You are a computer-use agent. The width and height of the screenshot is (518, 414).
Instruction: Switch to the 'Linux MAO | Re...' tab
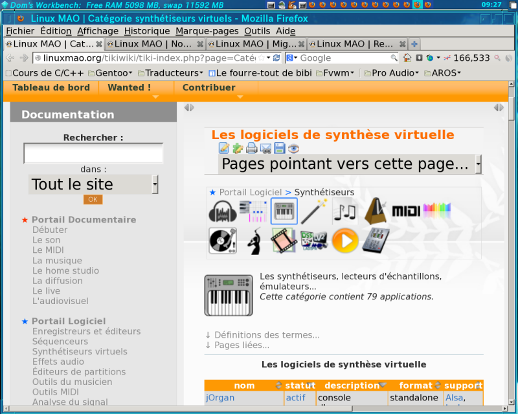357,44
